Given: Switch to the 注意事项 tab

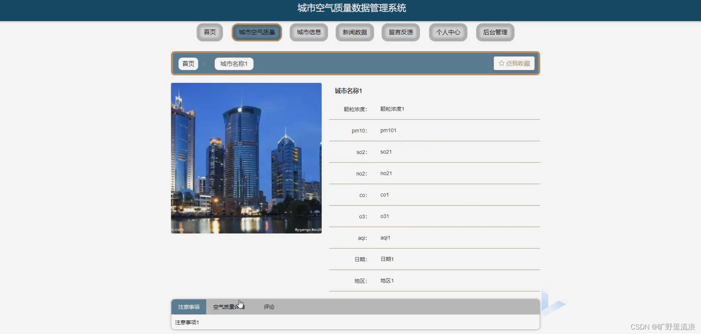Looking at the screenshot, I should (x=189, y=307).
